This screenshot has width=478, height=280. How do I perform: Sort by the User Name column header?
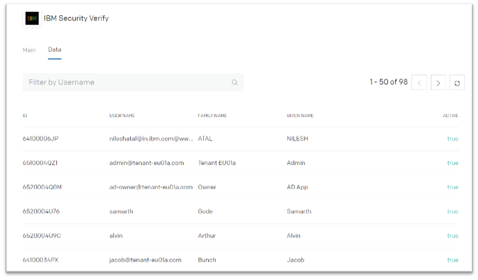tap(122, 115)
